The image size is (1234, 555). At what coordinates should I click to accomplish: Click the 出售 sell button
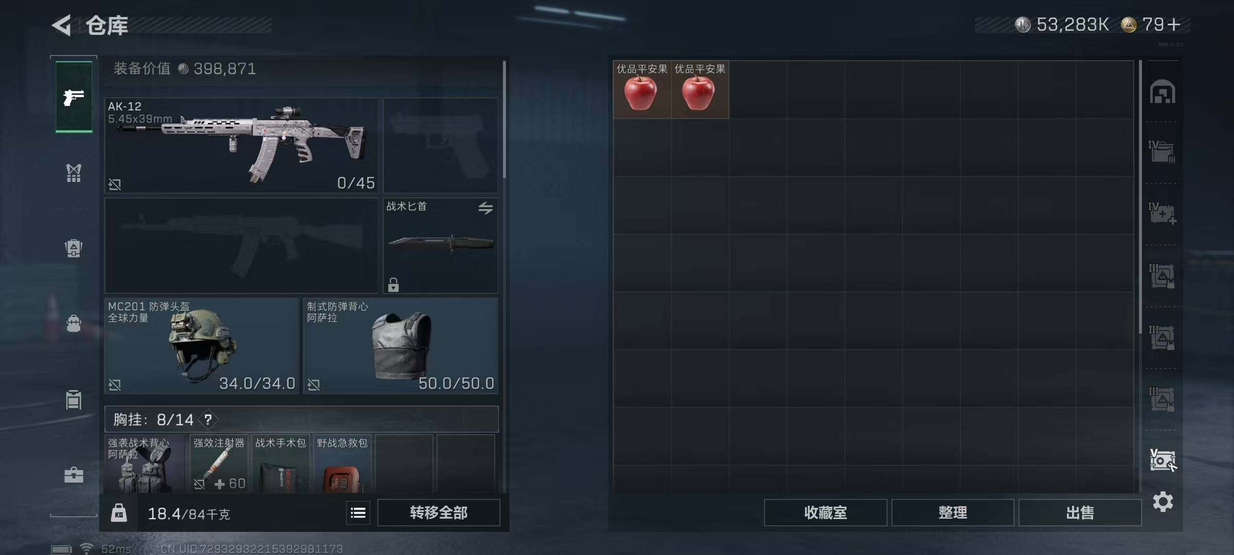tap(1080, 512)
